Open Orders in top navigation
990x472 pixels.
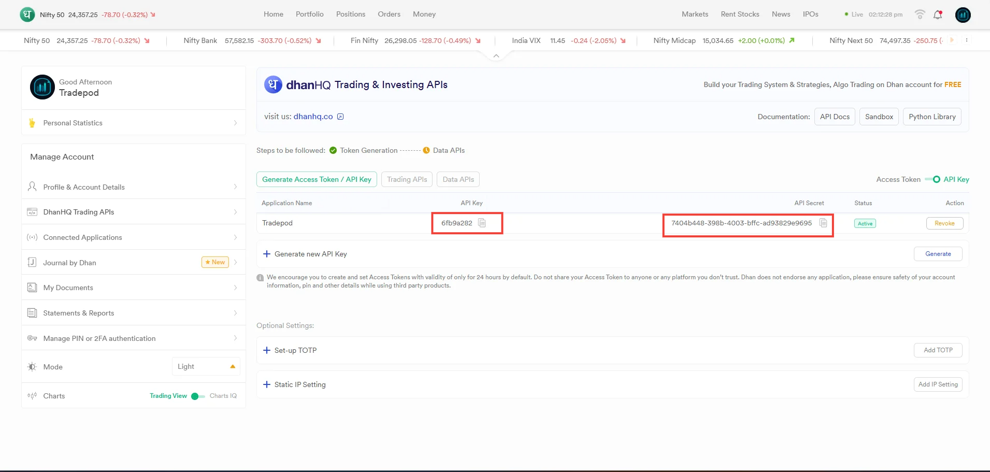[389, 15]
